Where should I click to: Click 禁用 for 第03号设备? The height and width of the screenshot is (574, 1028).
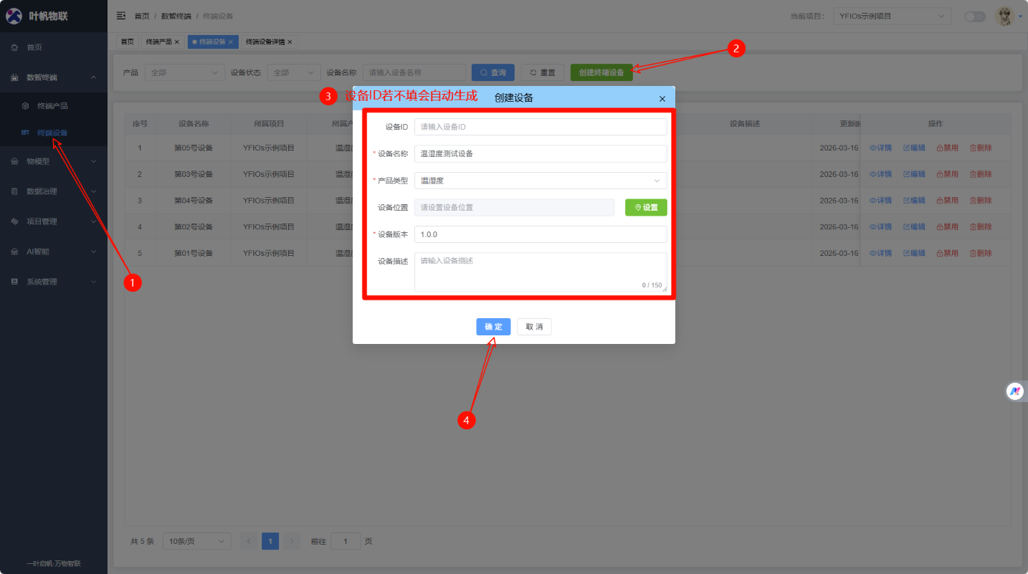coord(947,174)
